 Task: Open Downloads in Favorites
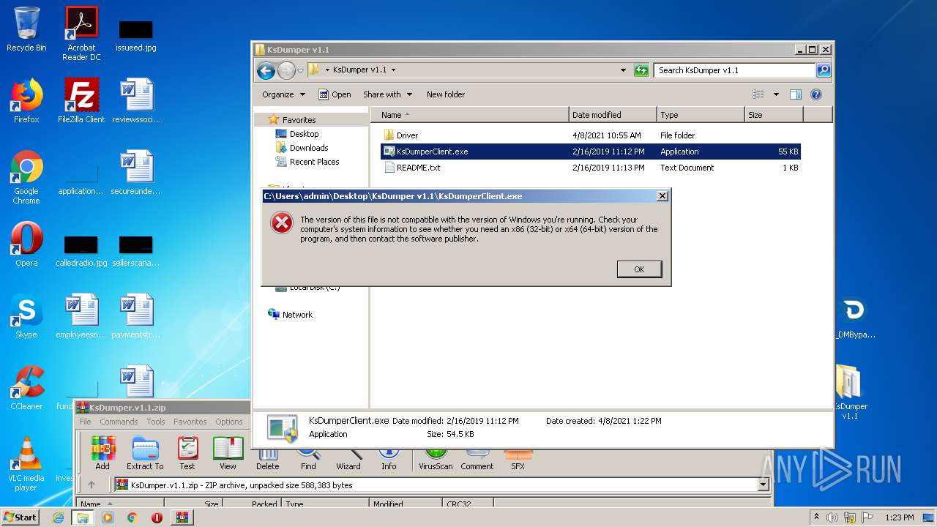click(309, 148)
